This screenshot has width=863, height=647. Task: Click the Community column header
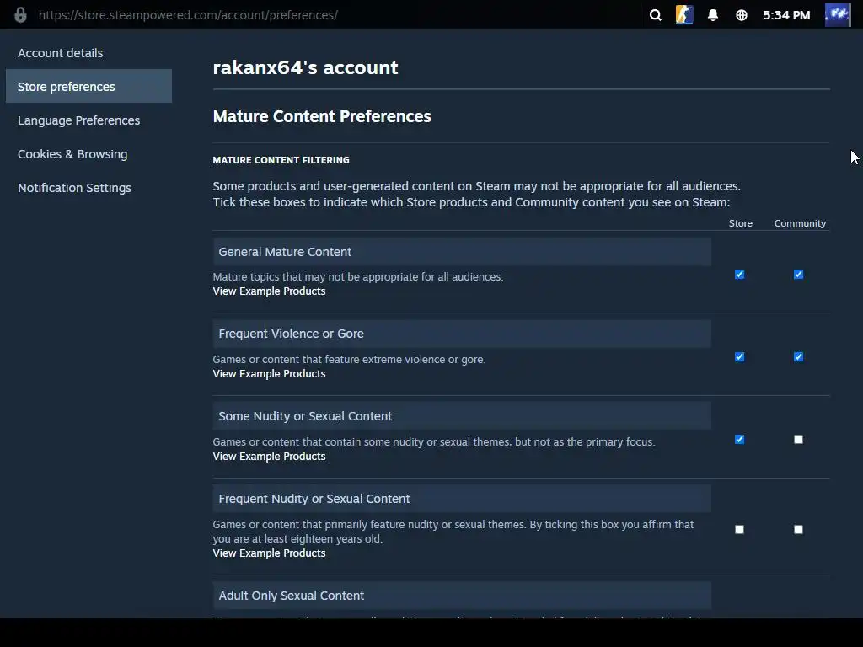800,223
